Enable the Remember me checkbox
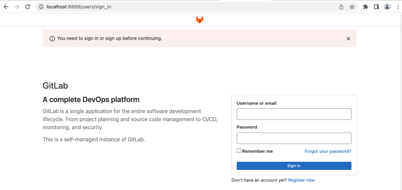This screenshot has width=402, height=190. [239, 151]
